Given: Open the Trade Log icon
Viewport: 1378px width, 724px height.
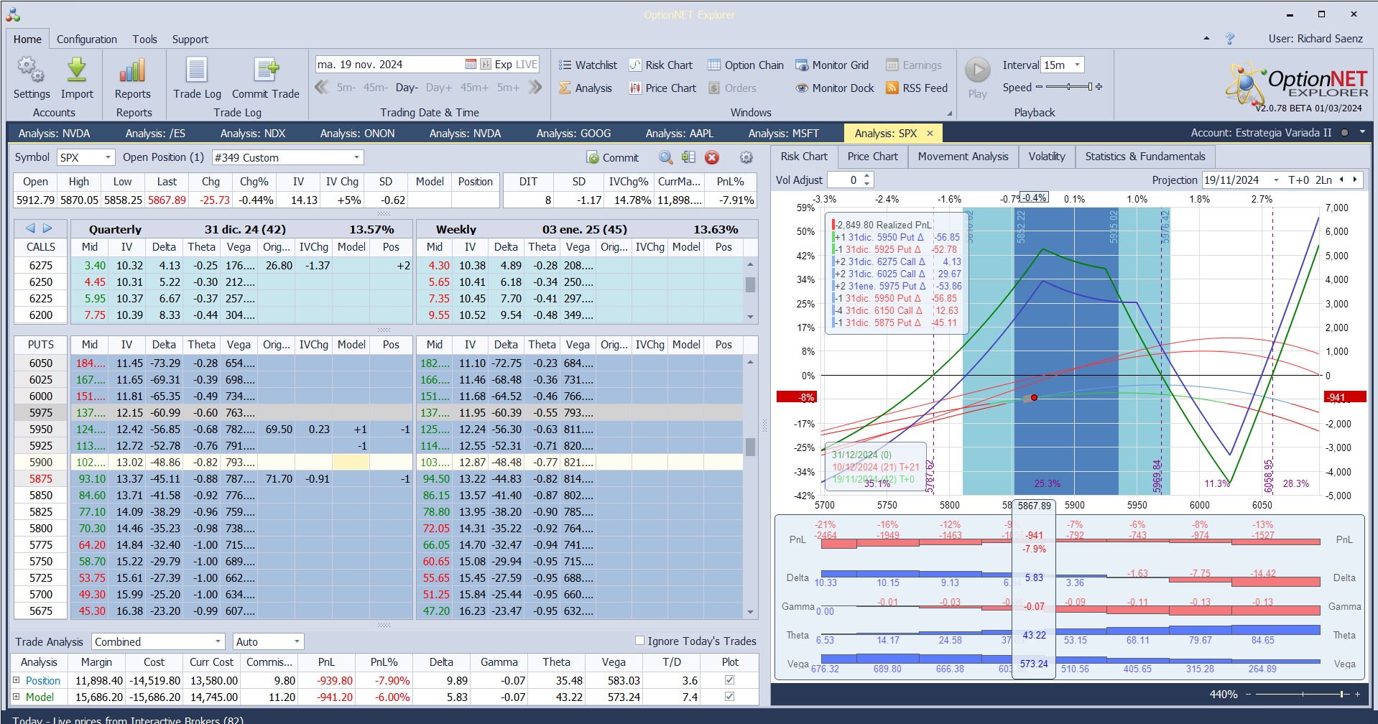Looking at the screenshot, I should coord(197,70).
